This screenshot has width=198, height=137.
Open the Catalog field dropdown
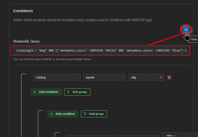click(57, 77)
